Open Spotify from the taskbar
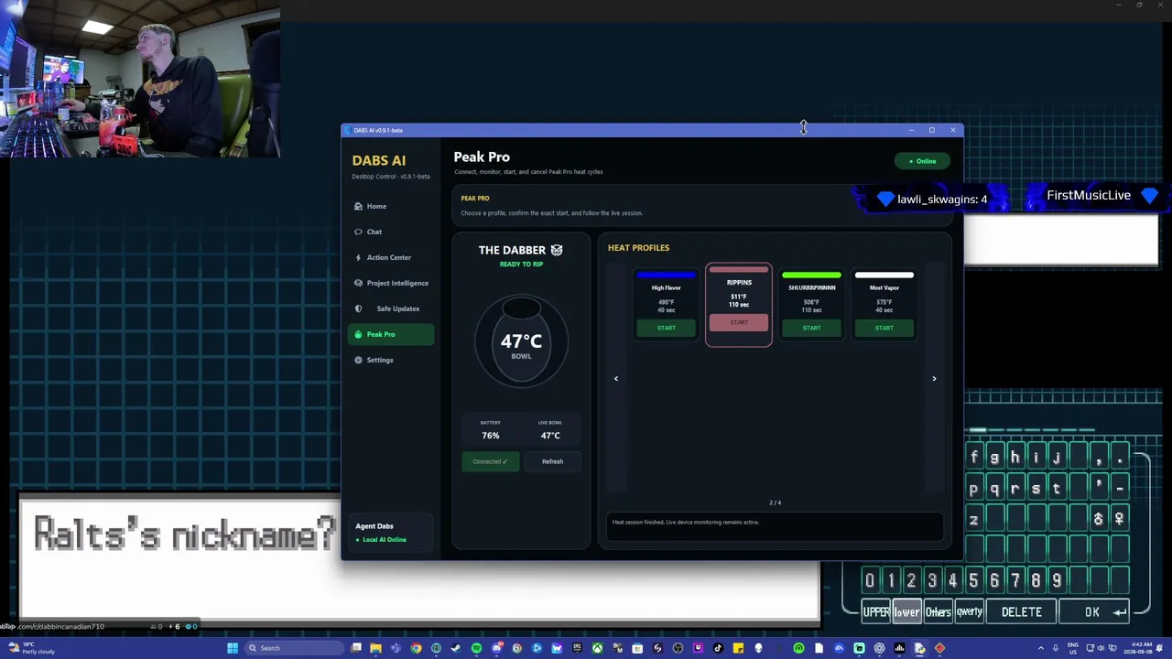This screenshot has width=1172, height=659. 476,648
